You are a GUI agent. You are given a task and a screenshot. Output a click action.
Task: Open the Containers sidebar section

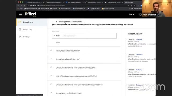32,22
